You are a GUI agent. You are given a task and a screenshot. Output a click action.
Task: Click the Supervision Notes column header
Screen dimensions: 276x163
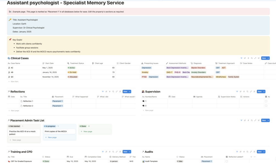tap(228, 97)
